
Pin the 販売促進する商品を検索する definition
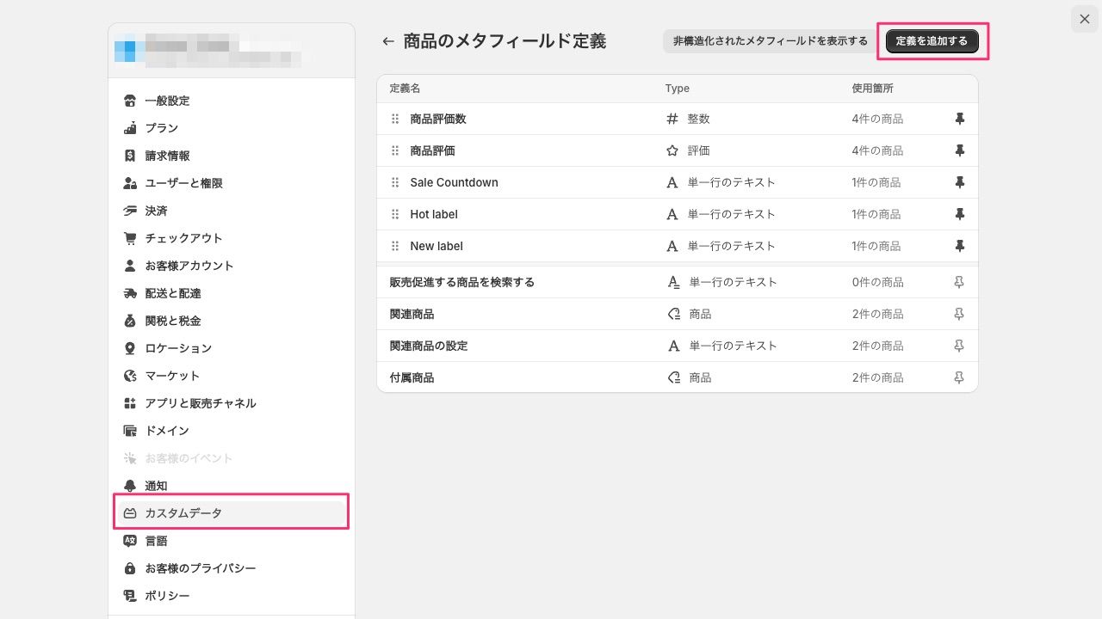click(960, 282)
